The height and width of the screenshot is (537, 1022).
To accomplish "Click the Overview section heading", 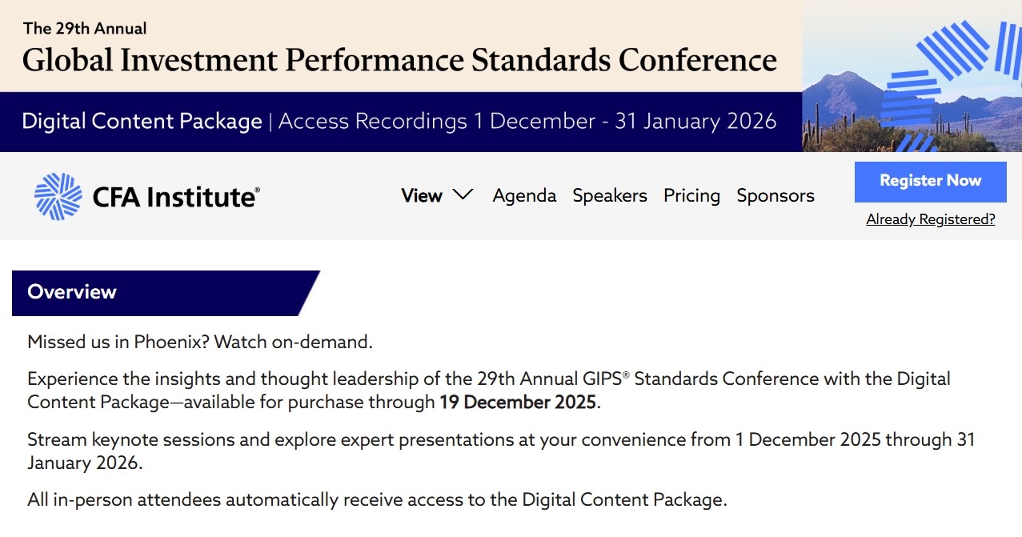I will [72, 292].
